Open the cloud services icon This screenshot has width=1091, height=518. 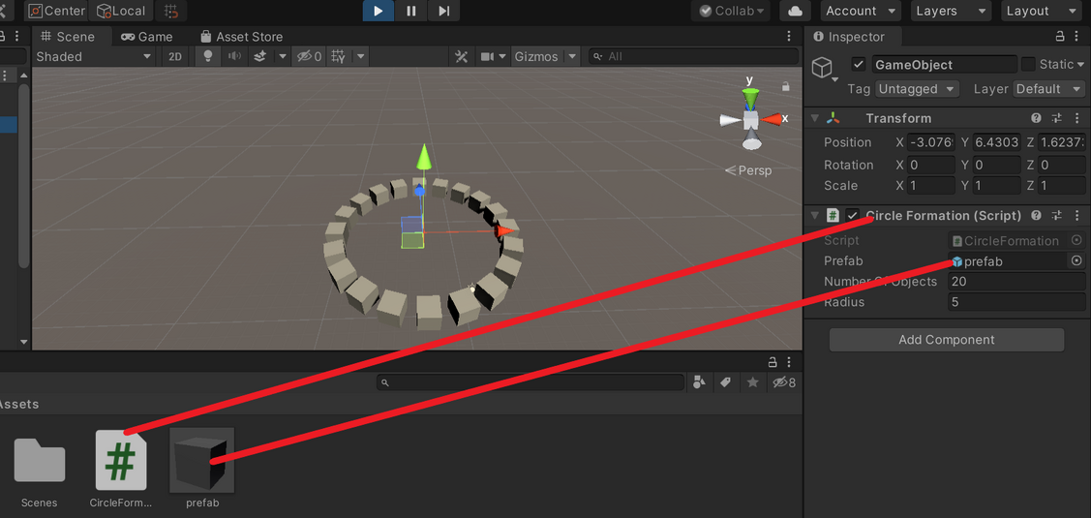pos(795,11)
